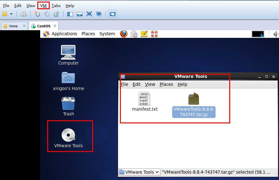The height and width of the screenshot is (180, 279).
Task: Take a snapshot with the snapshot icon
Action: point(37,14)
